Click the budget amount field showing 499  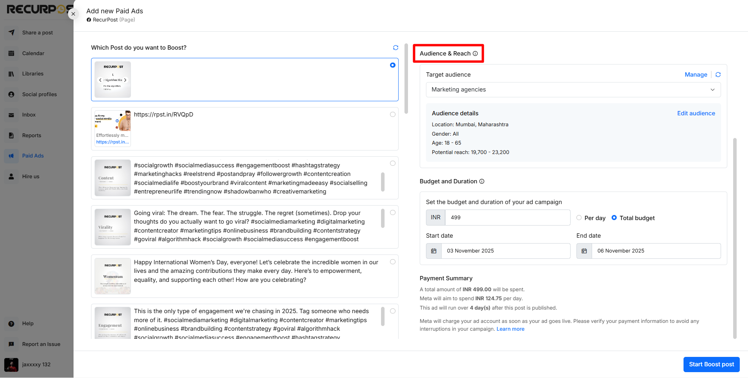(x=507, y=218)
